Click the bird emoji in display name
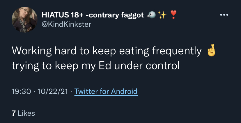Image resolution: width=241 pixels, height=123 pixels. pos(151,15)
